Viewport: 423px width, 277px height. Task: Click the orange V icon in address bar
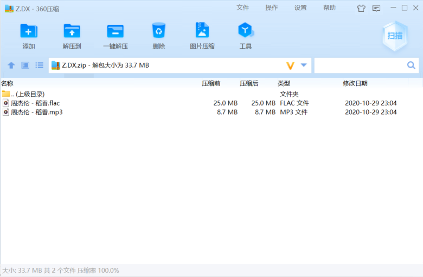pos(290,65)
